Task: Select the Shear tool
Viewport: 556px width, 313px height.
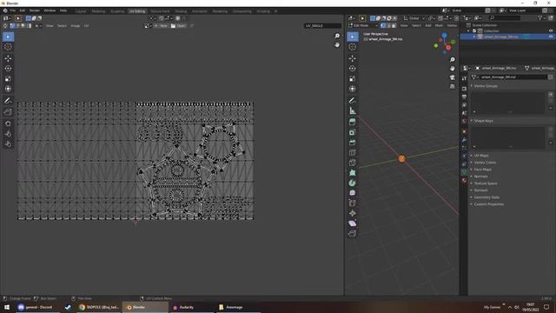Action: point(353,223)
